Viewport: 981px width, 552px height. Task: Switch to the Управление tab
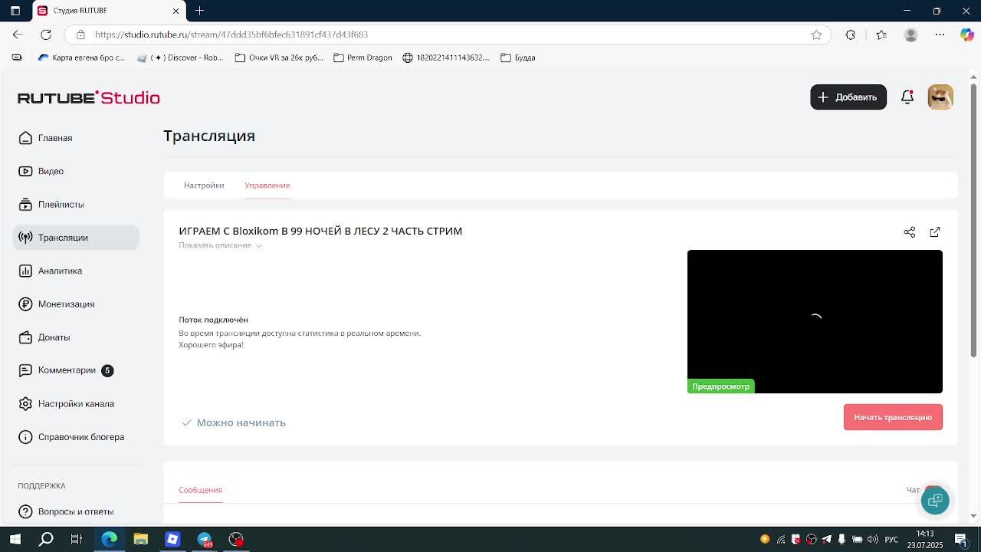point(267,185)
